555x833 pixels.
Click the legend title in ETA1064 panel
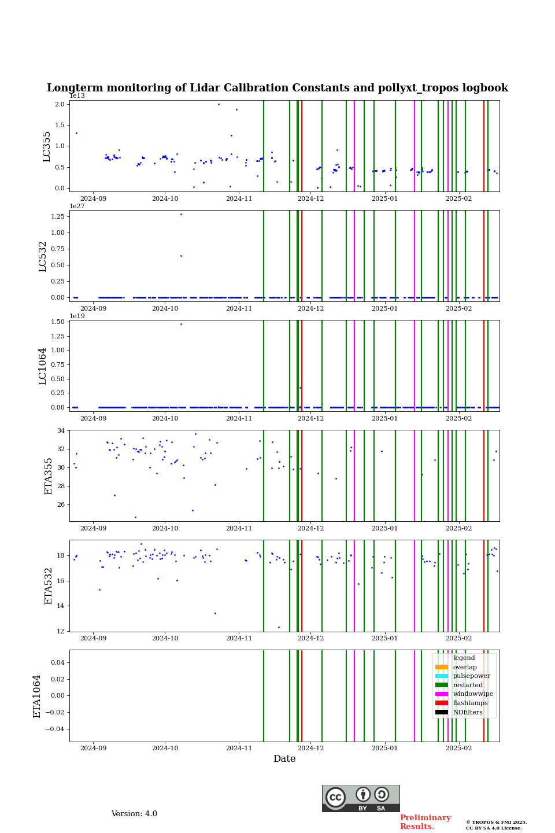point(464,658)
